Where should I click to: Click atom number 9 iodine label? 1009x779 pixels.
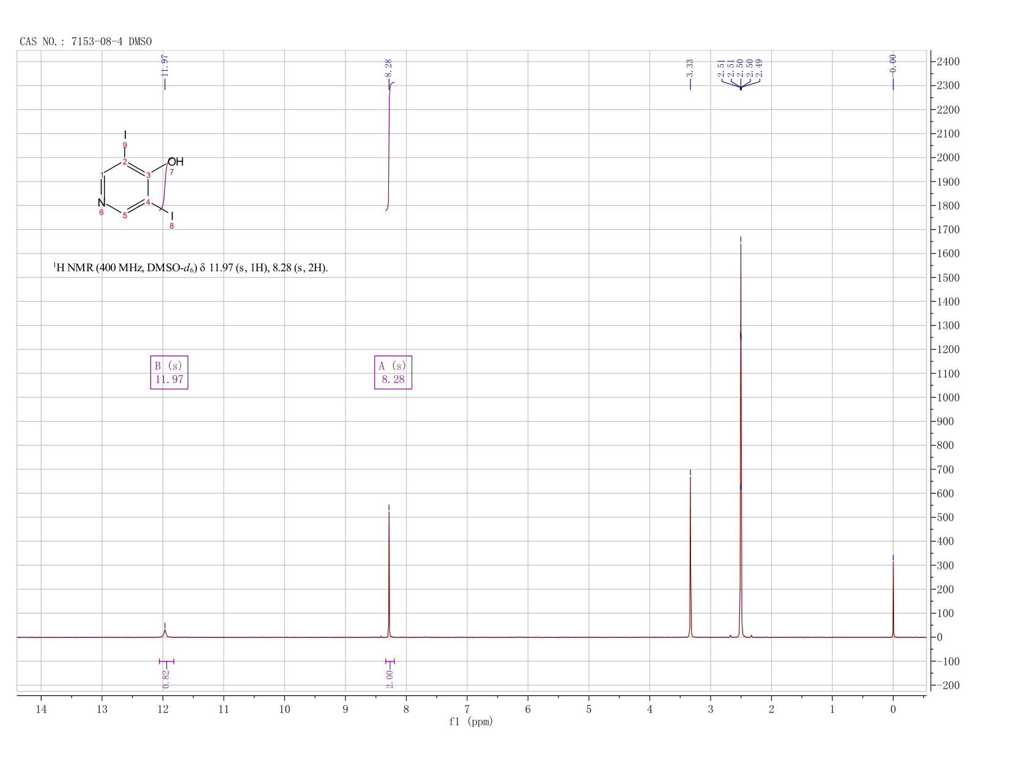coord(125,145)
